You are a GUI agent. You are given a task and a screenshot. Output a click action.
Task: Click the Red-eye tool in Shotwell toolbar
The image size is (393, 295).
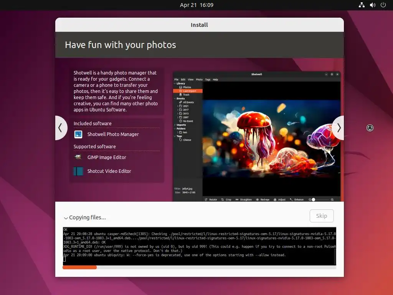263,200
